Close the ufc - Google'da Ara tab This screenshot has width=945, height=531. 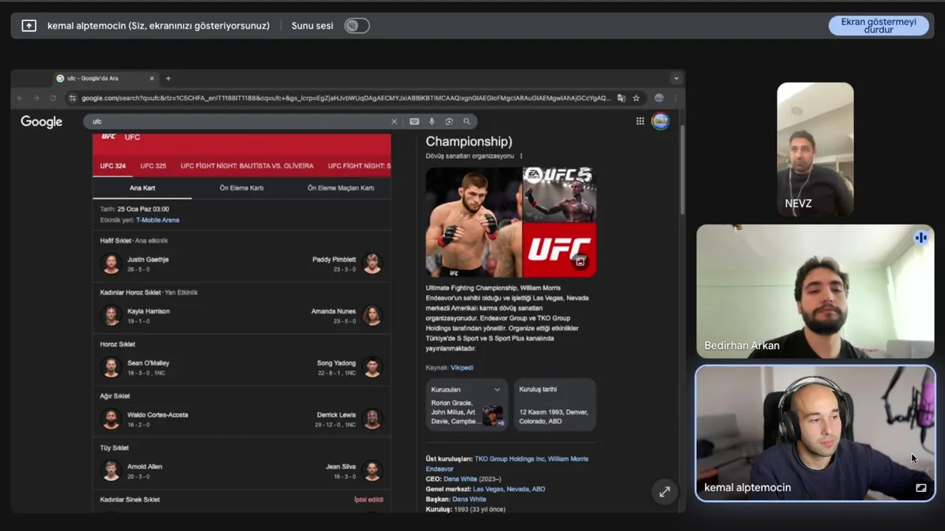[152, 78]
